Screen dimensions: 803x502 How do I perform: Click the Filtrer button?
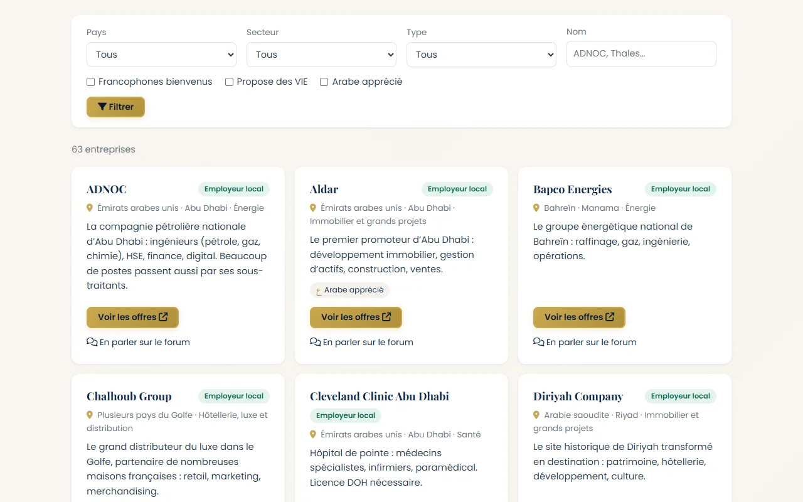115,107
